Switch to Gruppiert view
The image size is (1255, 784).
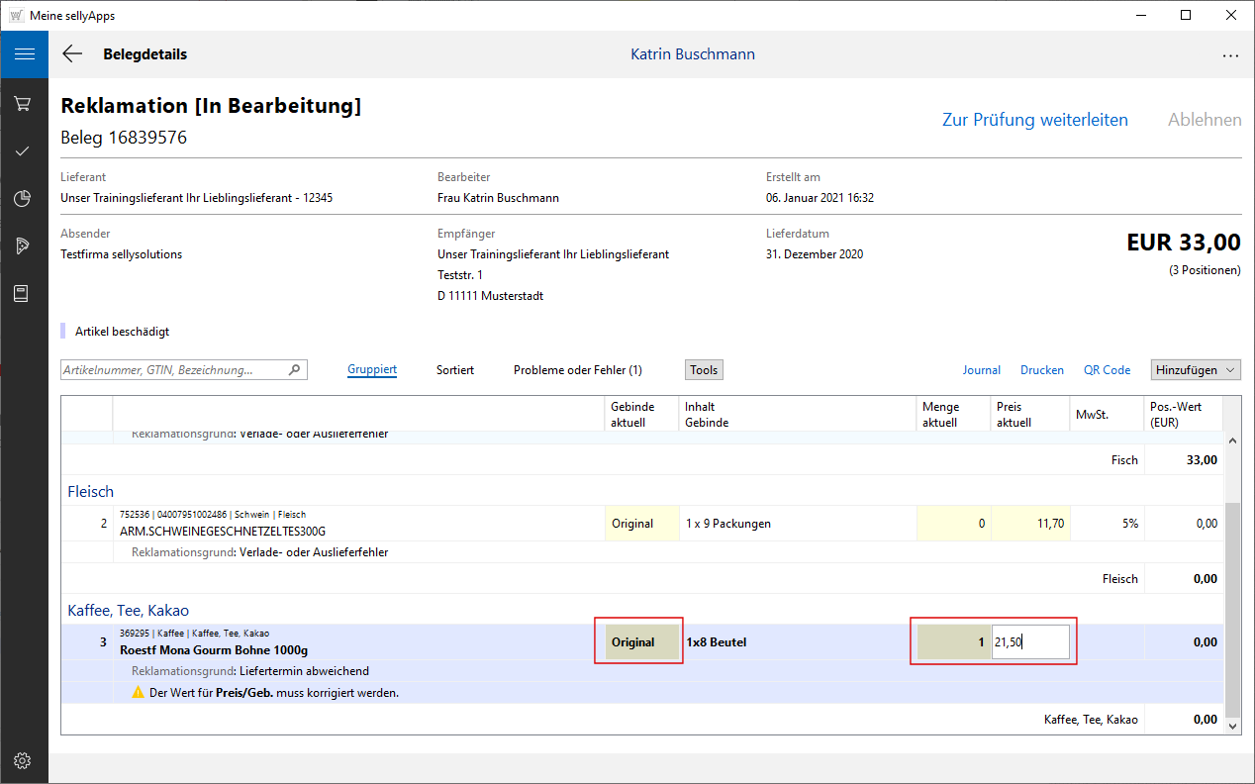point(372,370)
